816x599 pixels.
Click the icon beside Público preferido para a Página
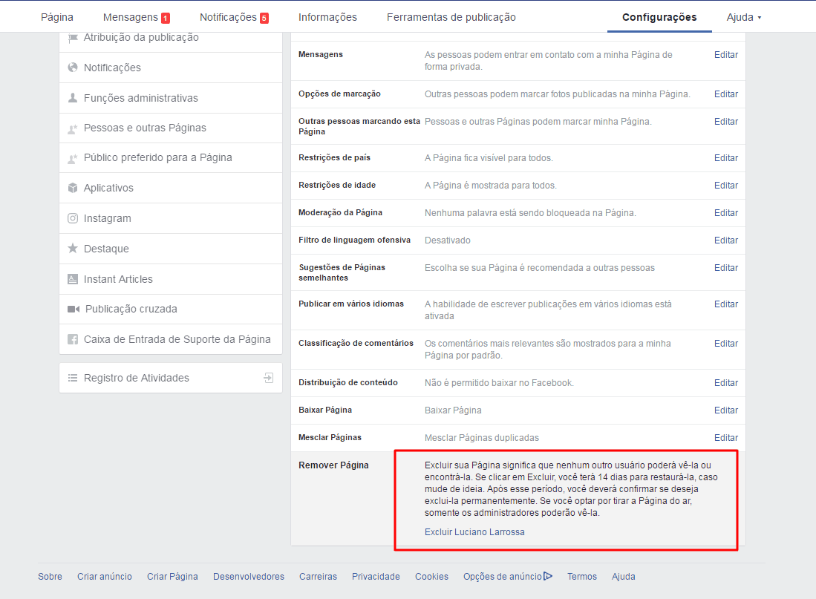pos(73,157)
